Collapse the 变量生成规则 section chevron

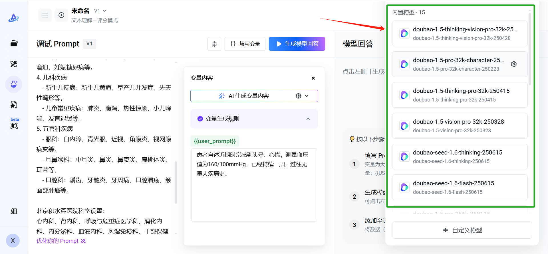[308, 119]
